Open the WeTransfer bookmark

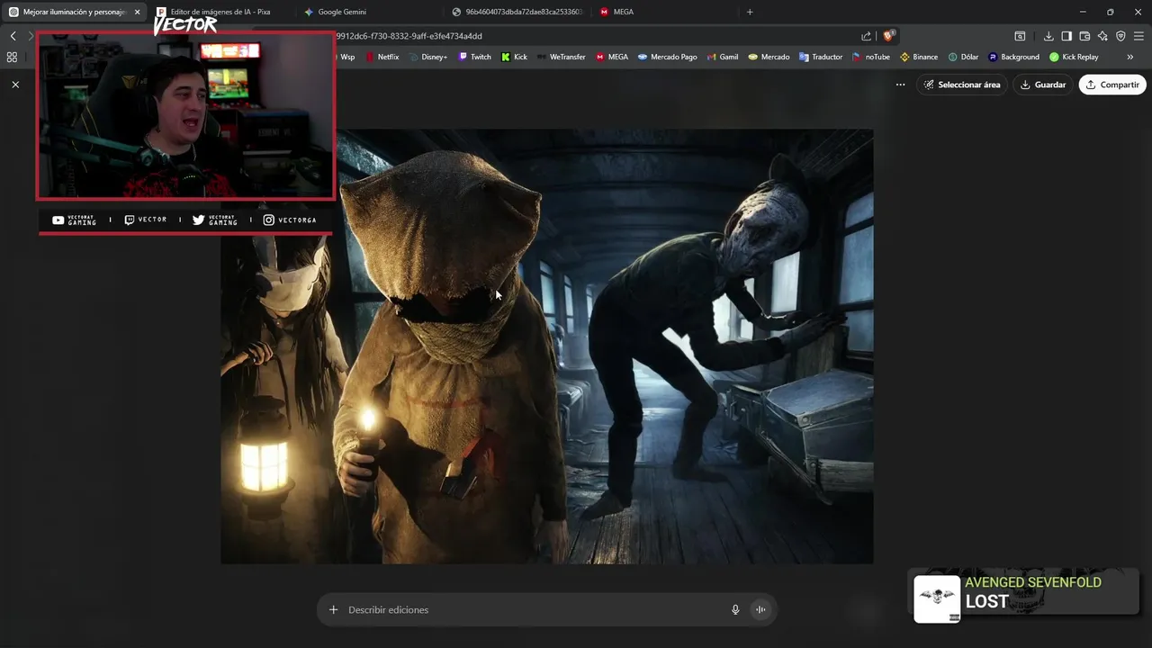561,57
